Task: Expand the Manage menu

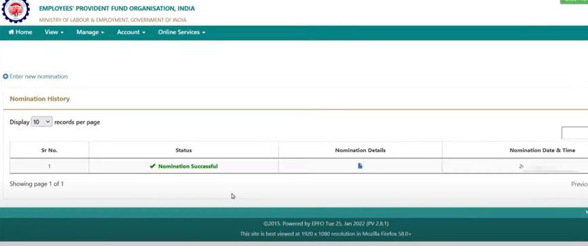Action: (90, 33)
